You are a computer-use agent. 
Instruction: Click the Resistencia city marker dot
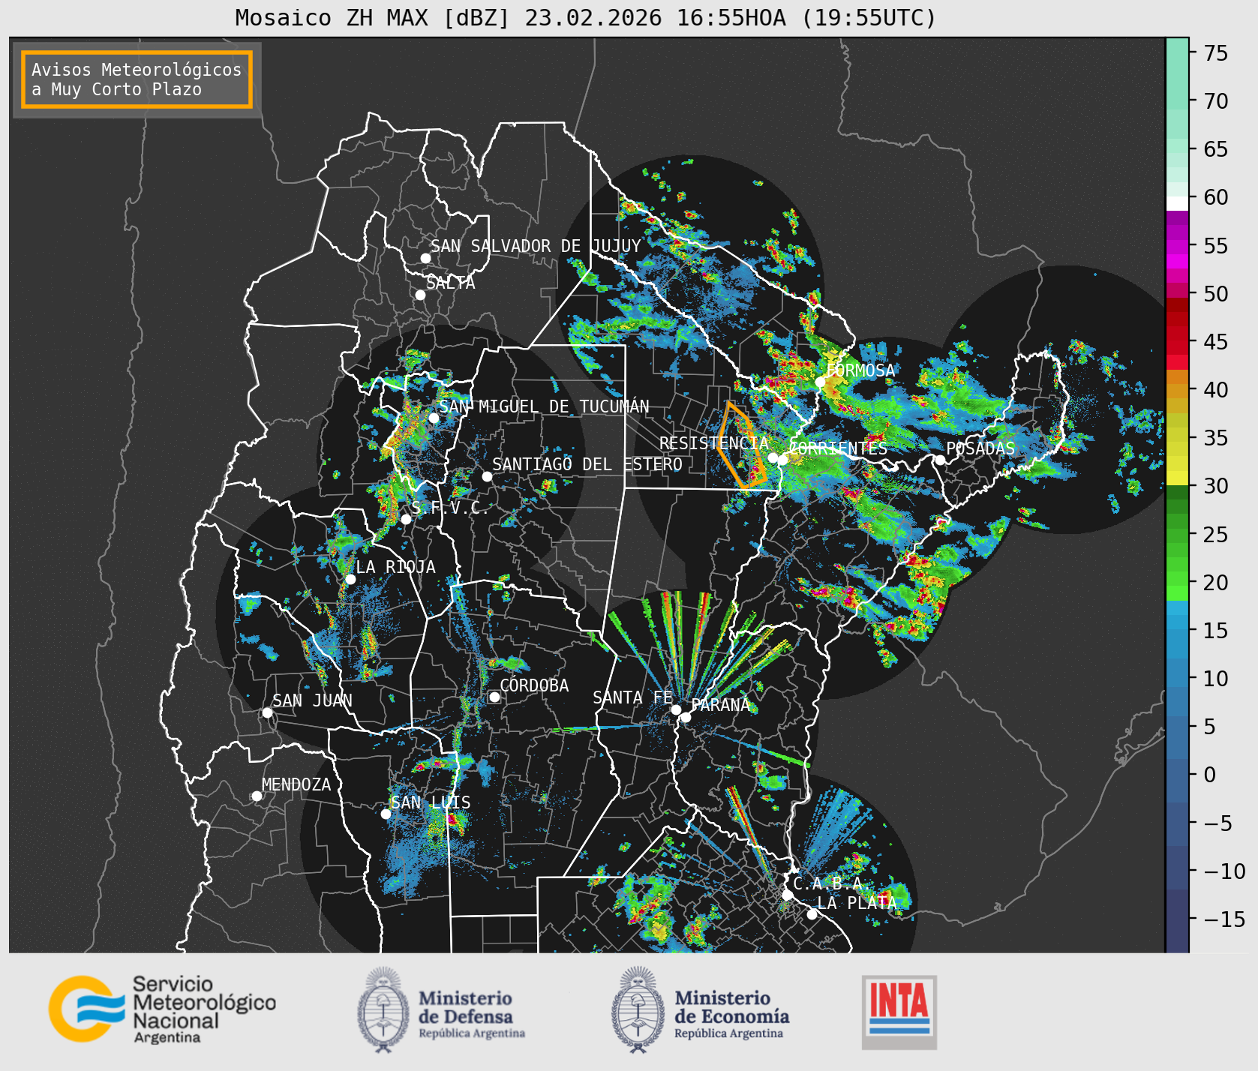[x=773, y=457]
